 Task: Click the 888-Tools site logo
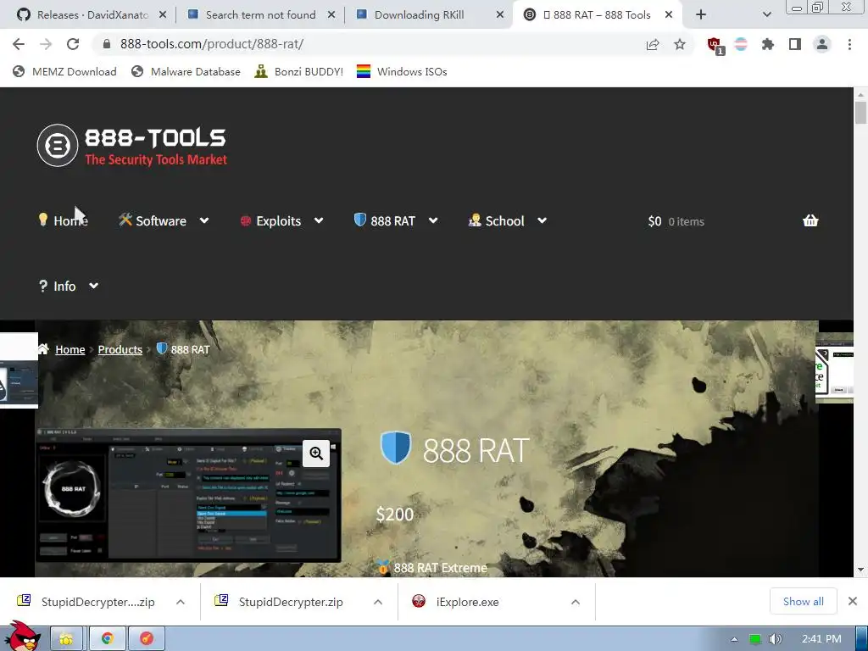pyautogui.click(x=131, y=146)
